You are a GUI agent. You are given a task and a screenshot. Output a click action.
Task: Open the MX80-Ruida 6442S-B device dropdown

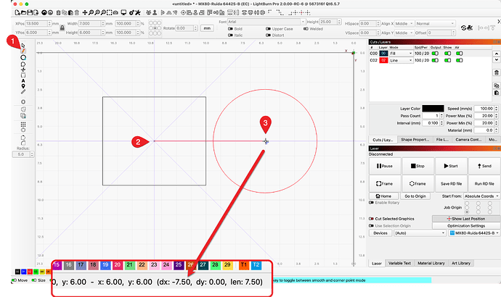474,233
